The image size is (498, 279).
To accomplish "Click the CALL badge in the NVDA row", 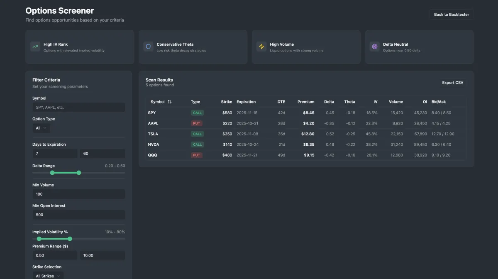I will pos(197,144).
